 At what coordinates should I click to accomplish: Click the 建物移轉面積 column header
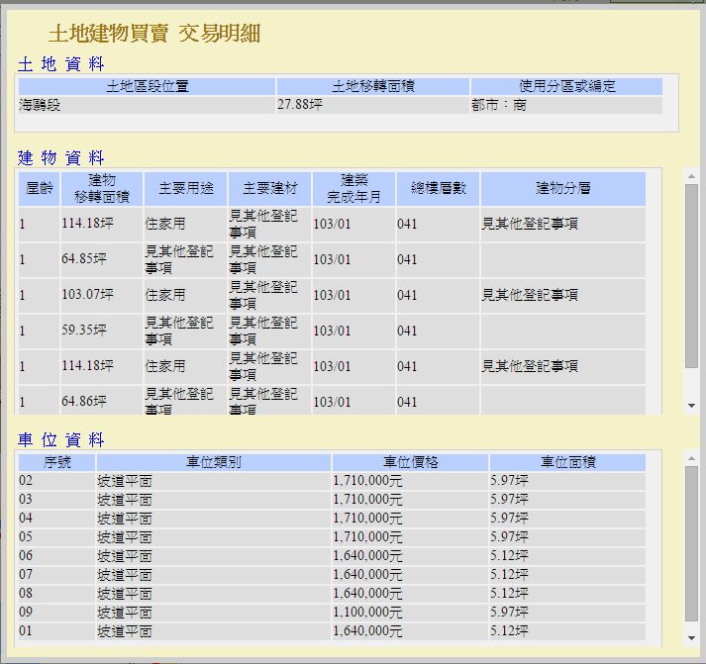click(102, 188)
